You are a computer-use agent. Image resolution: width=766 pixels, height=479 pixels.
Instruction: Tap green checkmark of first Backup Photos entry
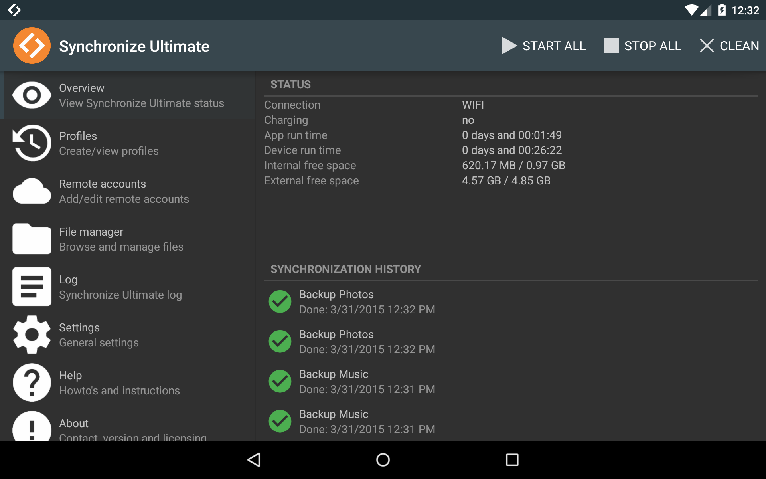coord(280,301)
